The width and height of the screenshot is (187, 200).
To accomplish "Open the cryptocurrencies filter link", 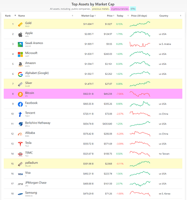I will click(x=120, y=9).
